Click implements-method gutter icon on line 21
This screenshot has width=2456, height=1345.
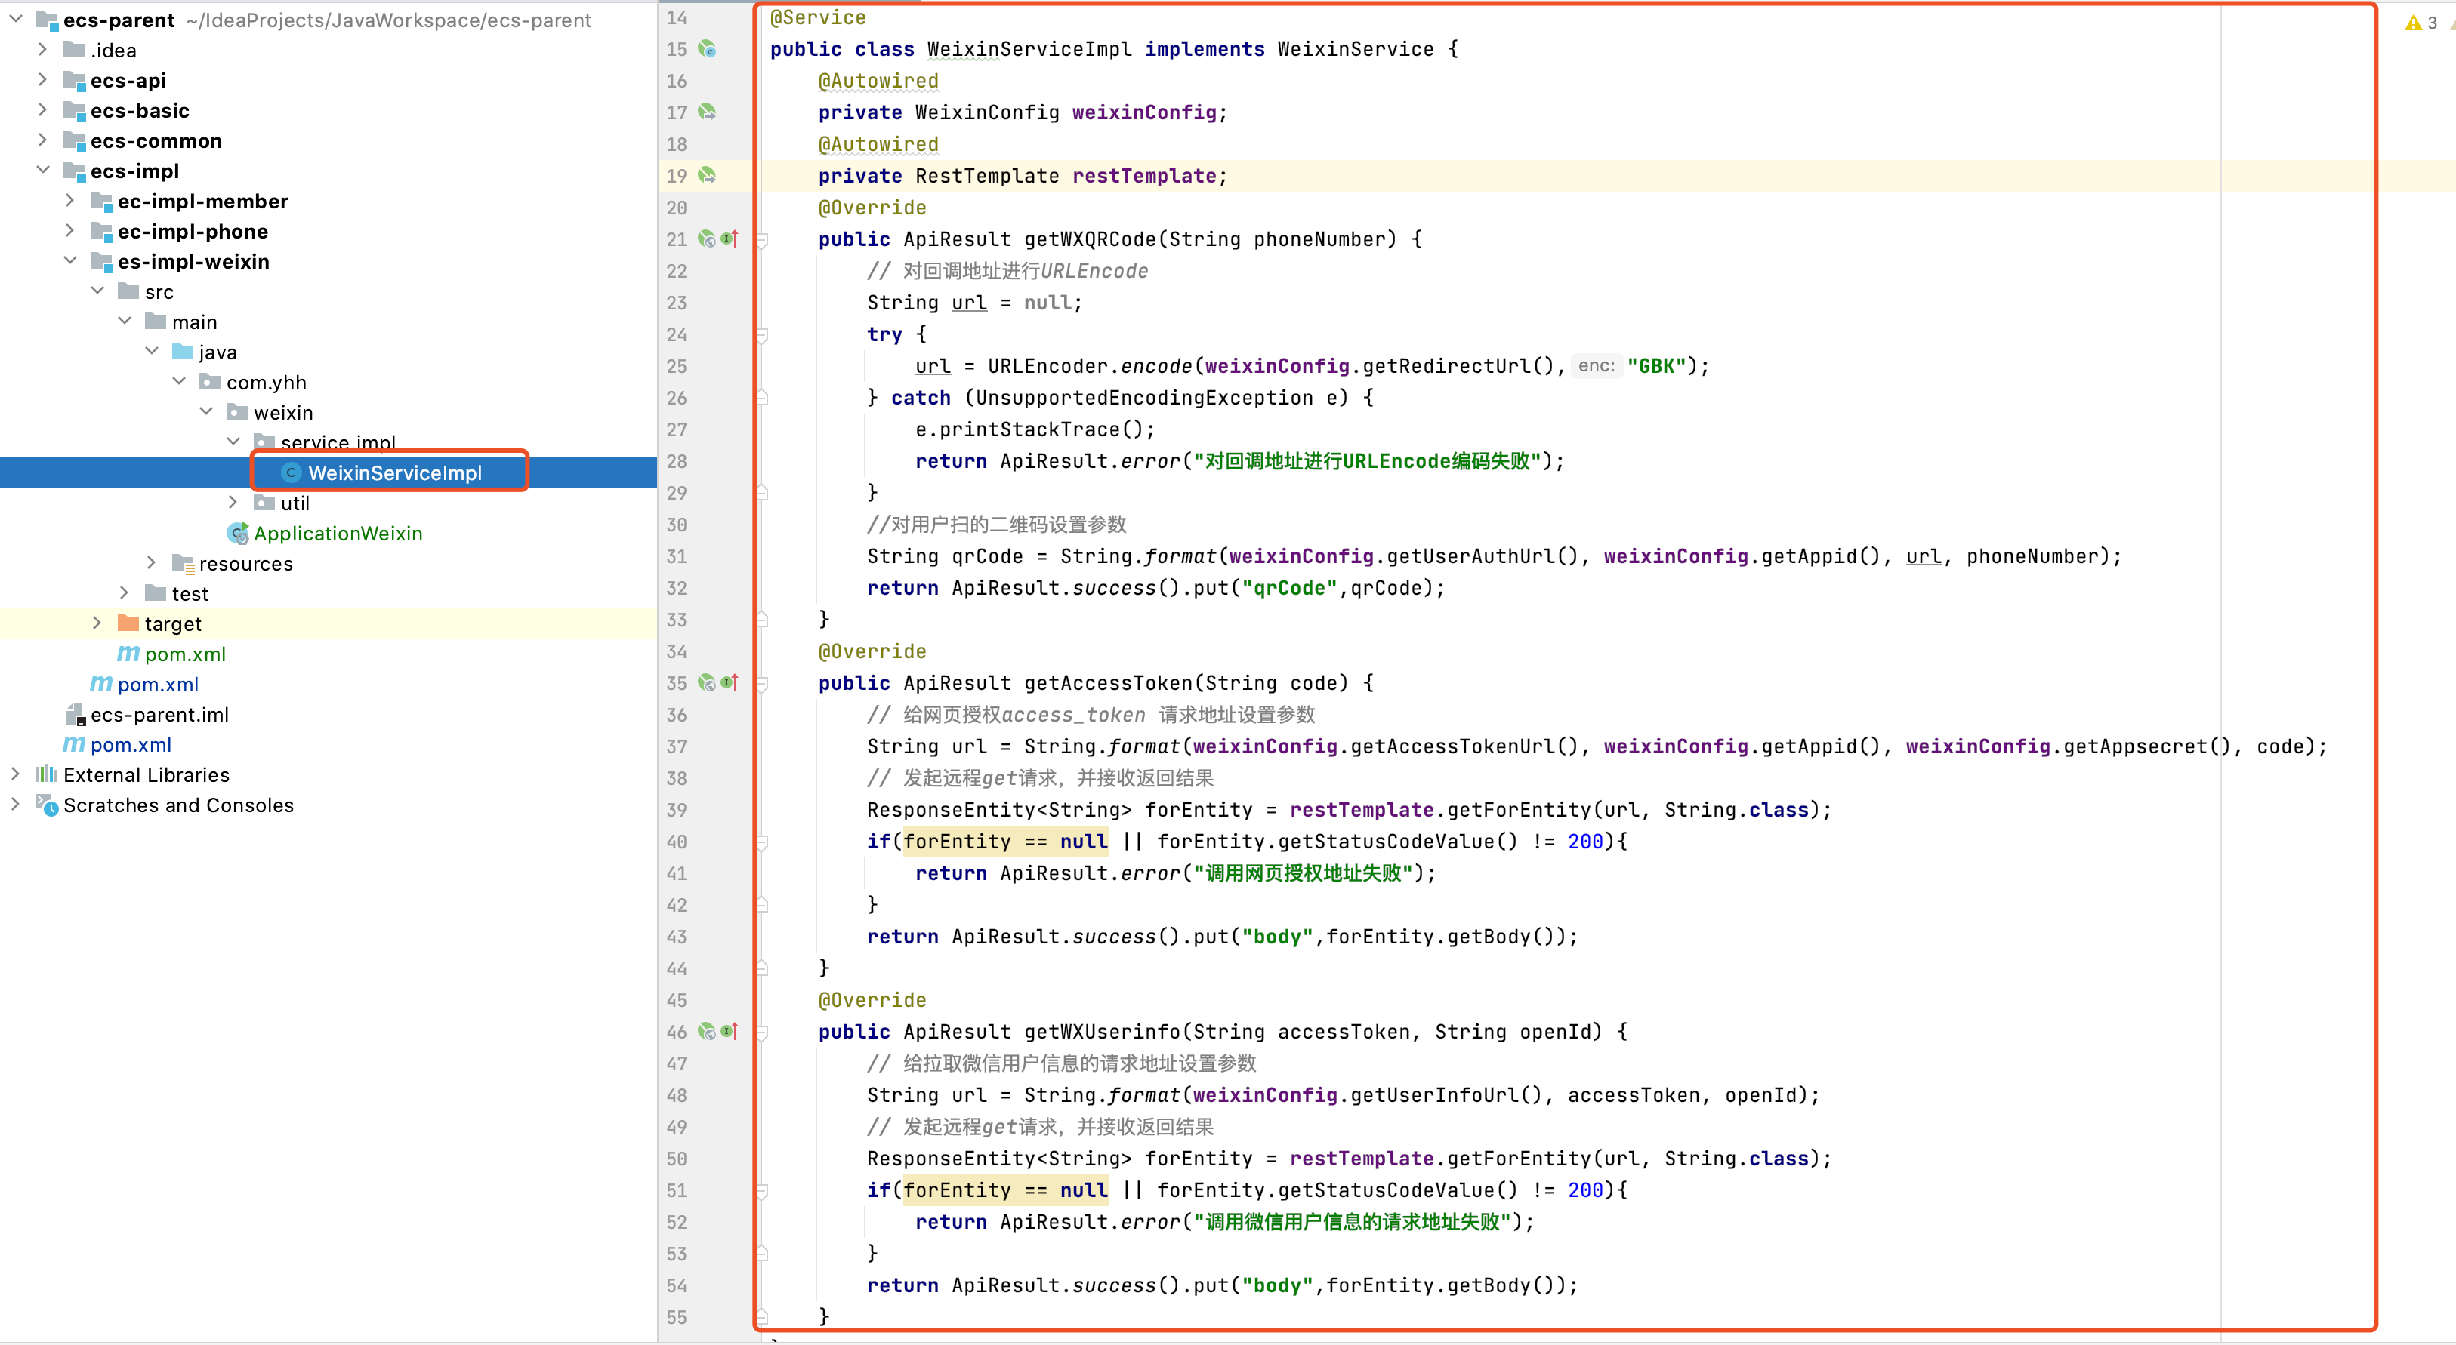point(730,239)
